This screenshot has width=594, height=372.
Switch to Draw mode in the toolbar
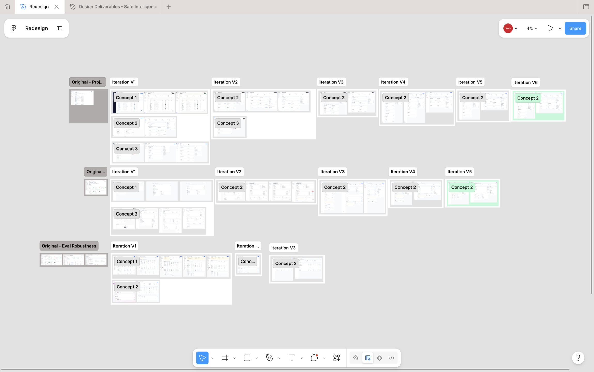tap(356, 358)
